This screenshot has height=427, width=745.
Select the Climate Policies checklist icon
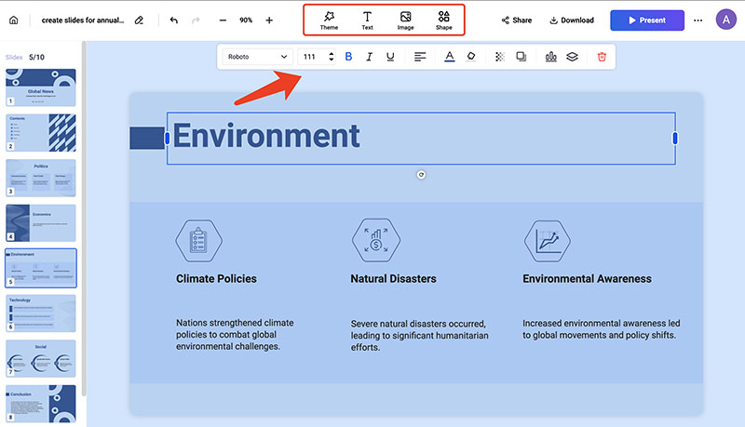198,241
